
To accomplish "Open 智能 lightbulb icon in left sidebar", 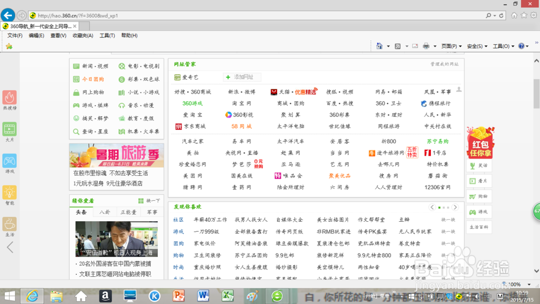I will point(10,193).
